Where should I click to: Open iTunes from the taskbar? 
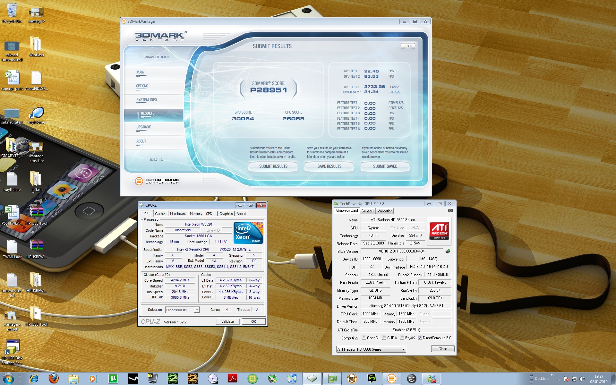292,379
